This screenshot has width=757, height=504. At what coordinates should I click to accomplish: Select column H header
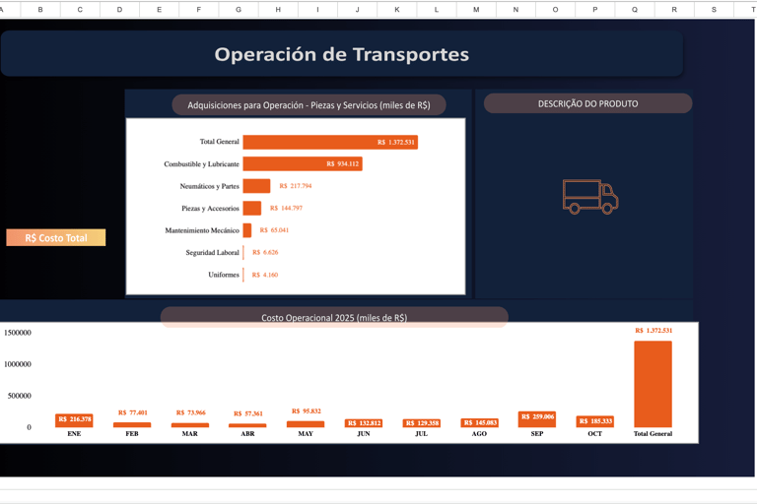click(278, 10)
